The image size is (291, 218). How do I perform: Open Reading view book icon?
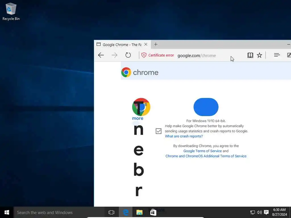[x=250, y=55]
